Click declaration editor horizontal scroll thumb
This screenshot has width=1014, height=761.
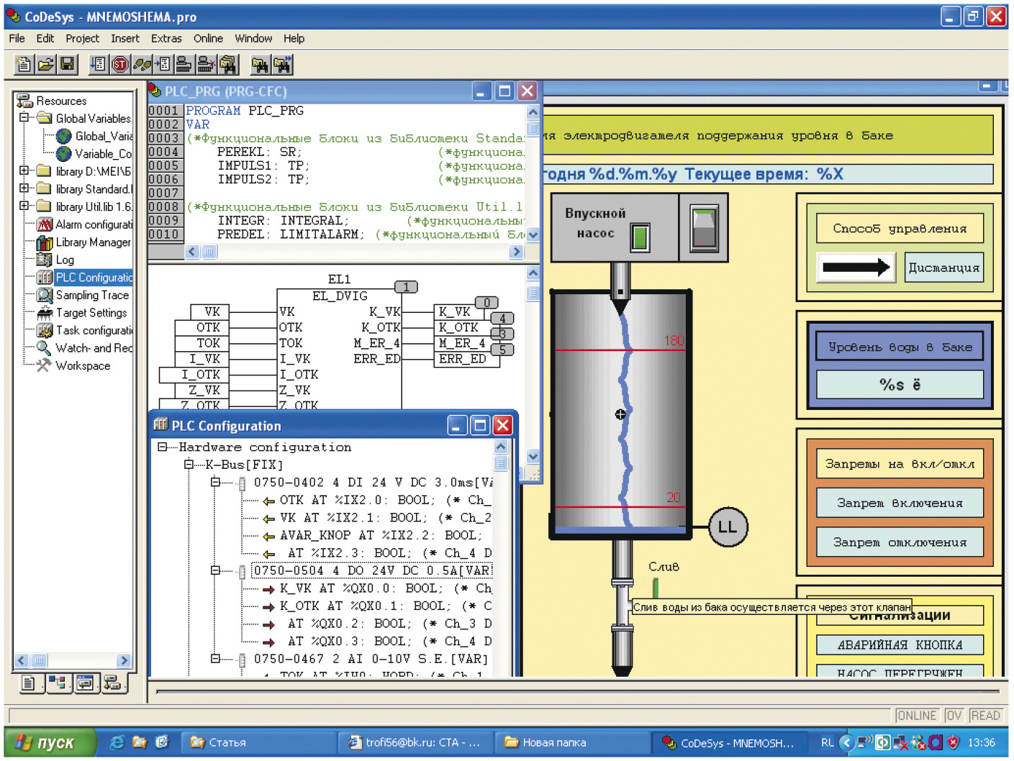point(209,252)
